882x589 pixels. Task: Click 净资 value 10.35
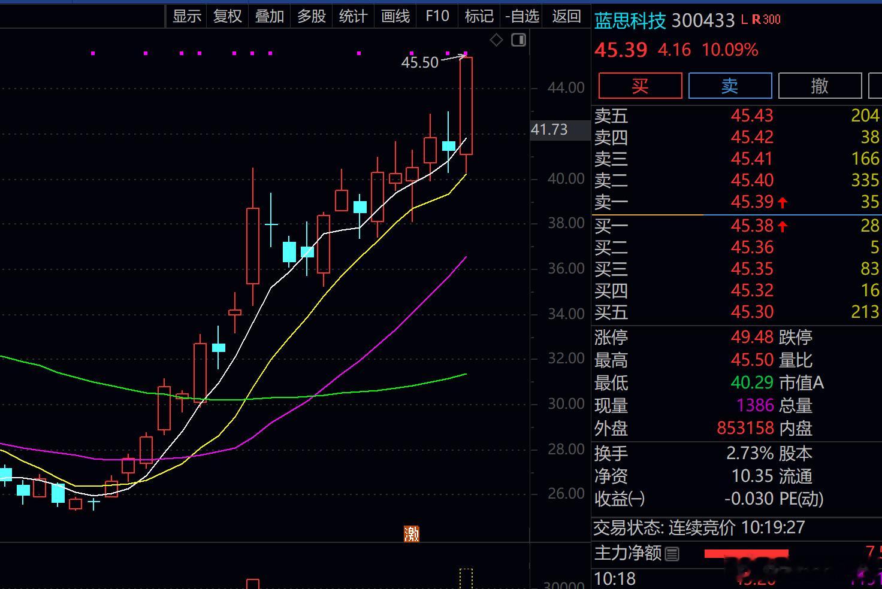753,476
